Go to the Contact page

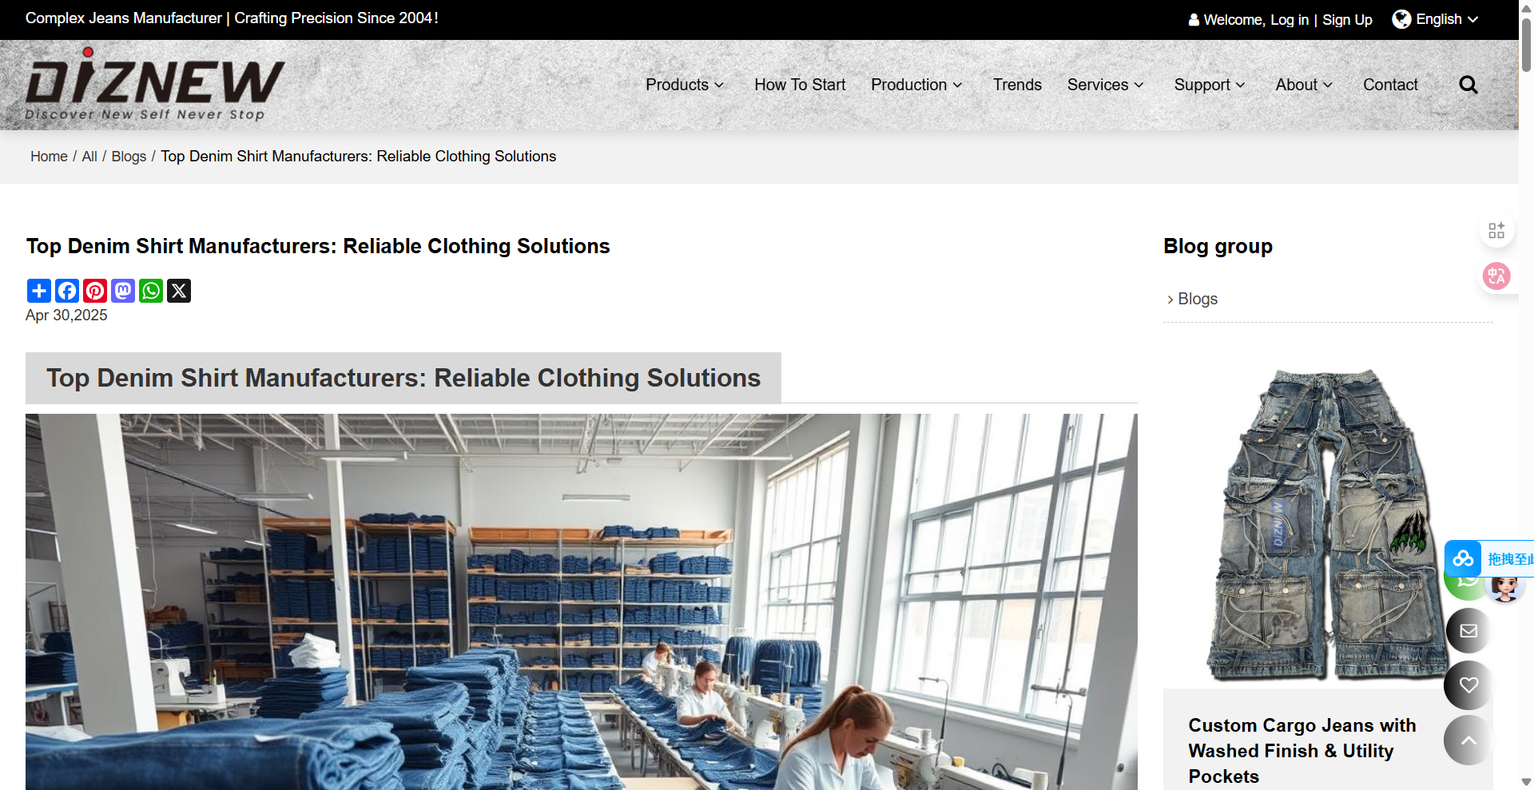click(1390, 85)
